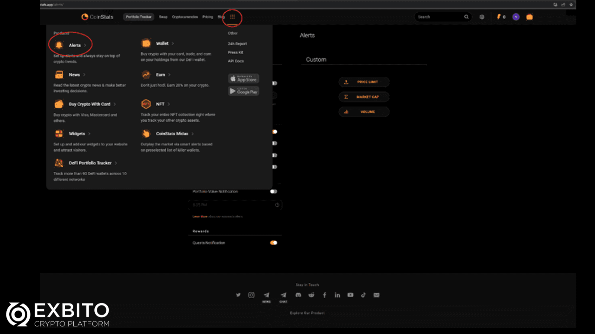Open API Docs link
Image resolution: width=595 pixels, height=334 pixels.
click(x=236, y=61)
